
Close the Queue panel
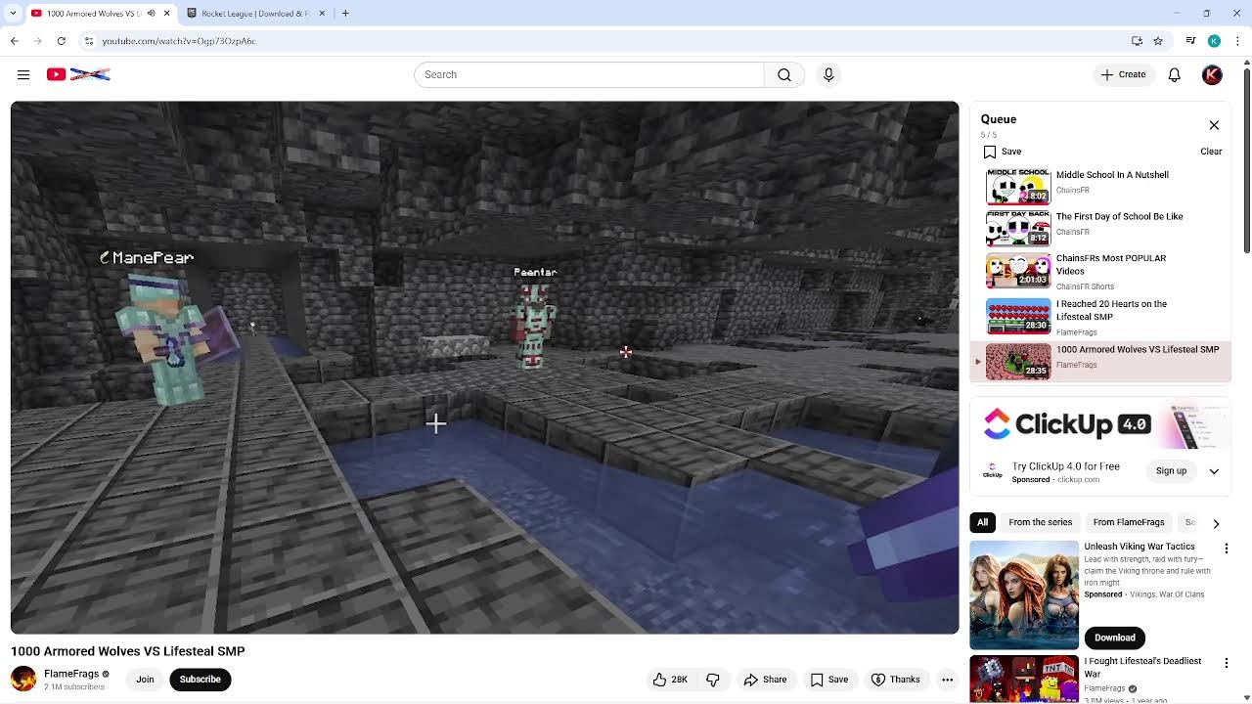[1214, 125]
